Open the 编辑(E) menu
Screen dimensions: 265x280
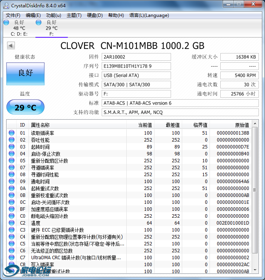tap(33, 15)
